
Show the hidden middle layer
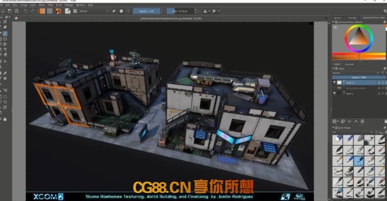(335, 88)
